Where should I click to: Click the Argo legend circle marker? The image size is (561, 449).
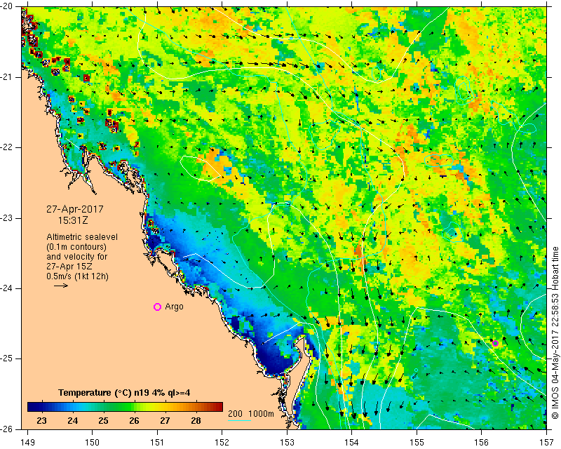157,307
